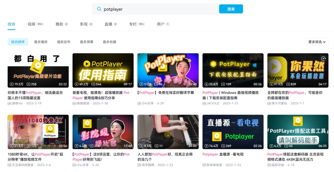Open the piano playing video thumbnail

click(168, 132)
